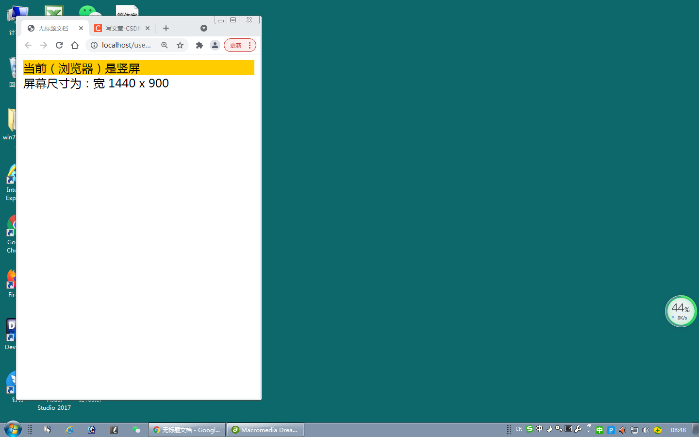Toggle the CH input language indicator
The width and height of the screenshot is (699, 437).
coord(518,429)
